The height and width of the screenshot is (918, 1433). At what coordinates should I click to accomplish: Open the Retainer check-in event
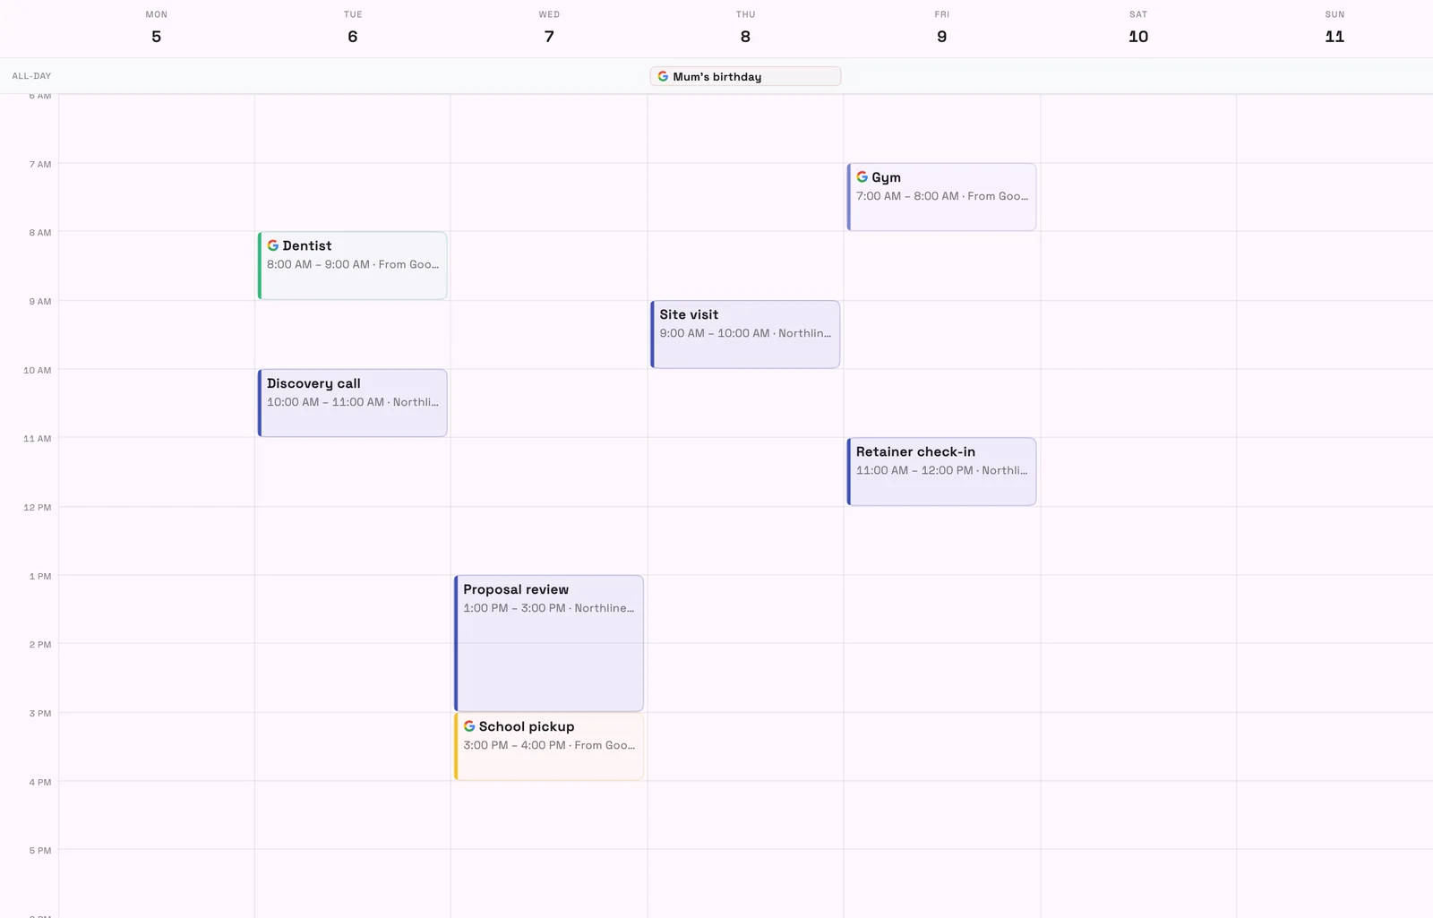pyautogui.click(x=941, y=472)
